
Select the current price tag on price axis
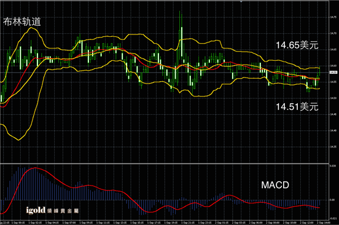pos(333,73)
